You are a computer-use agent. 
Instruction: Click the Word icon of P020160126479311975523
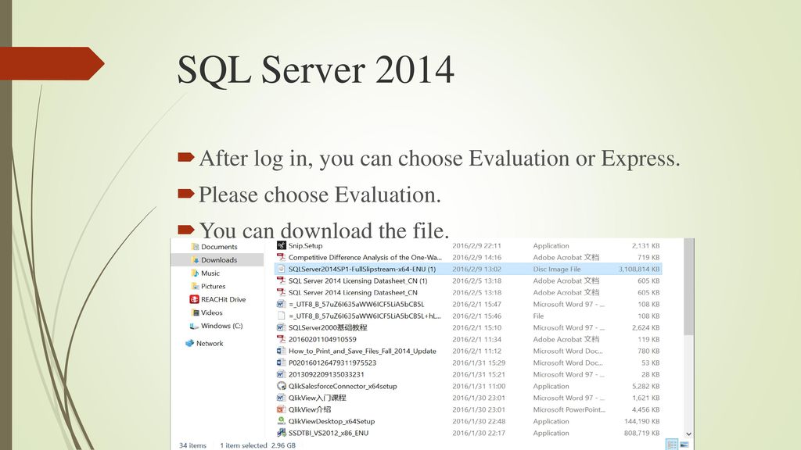coord(281,362)
